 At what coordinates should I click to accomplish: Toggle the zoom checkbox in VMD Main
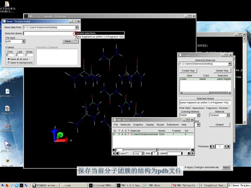coord(127,153)
